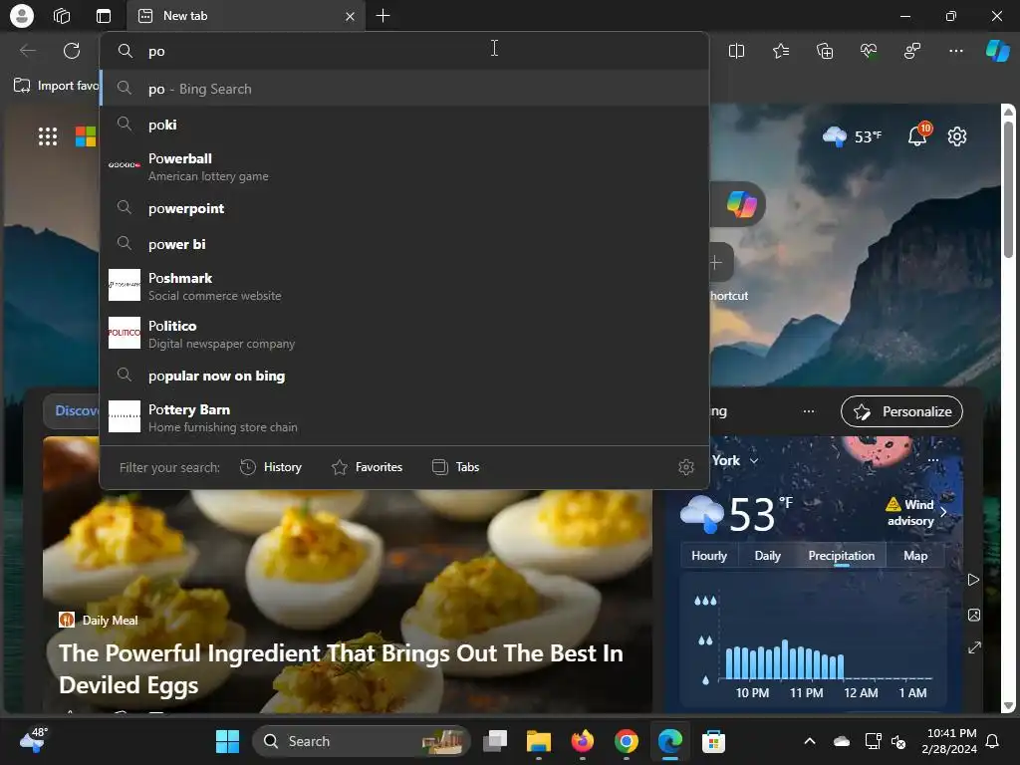Refresh the page
Viewport: 1020px width, 765px height.
[72, 51]
